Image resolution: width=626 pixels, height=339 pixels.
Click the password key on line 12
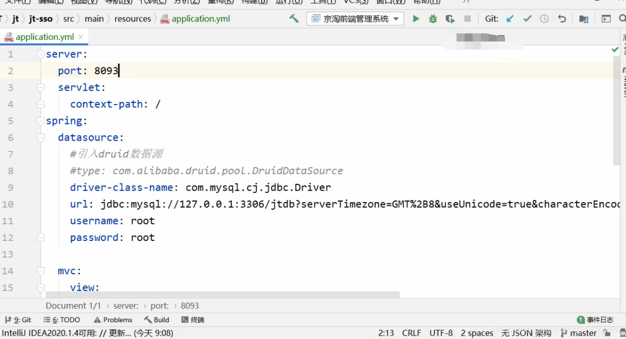[94, 238]
